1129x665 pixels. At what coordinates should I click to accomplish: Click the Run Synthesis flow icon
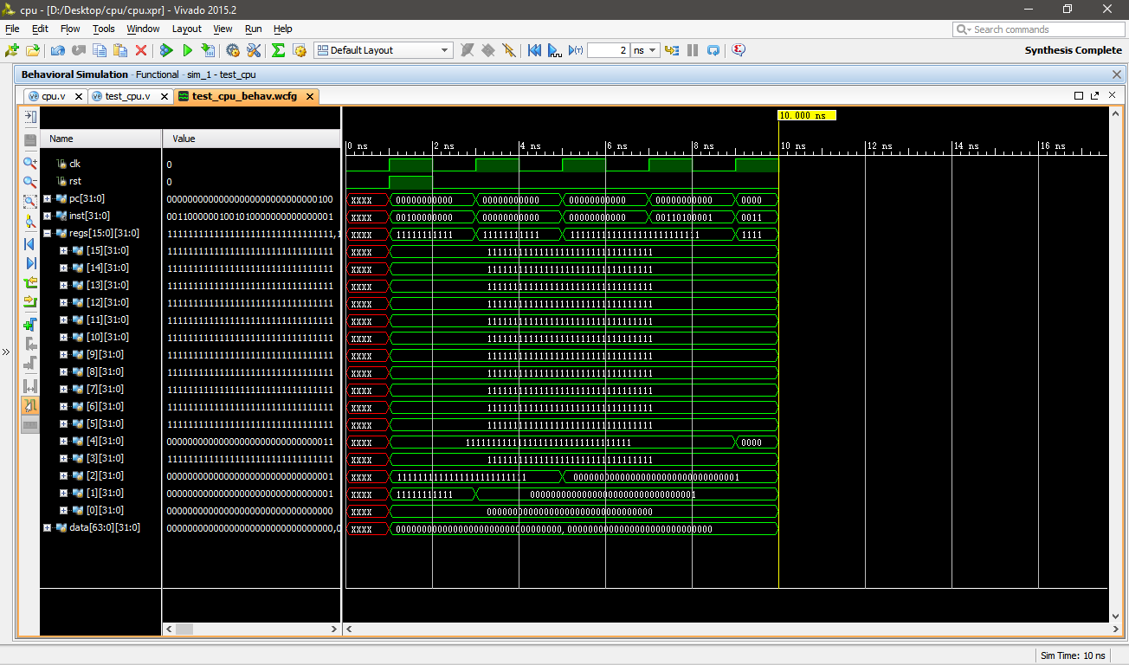(x=166, y=50)
